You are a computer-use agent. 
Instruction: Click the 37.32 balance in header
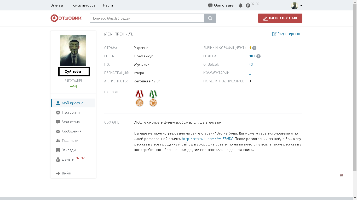(x=255, y=4)
